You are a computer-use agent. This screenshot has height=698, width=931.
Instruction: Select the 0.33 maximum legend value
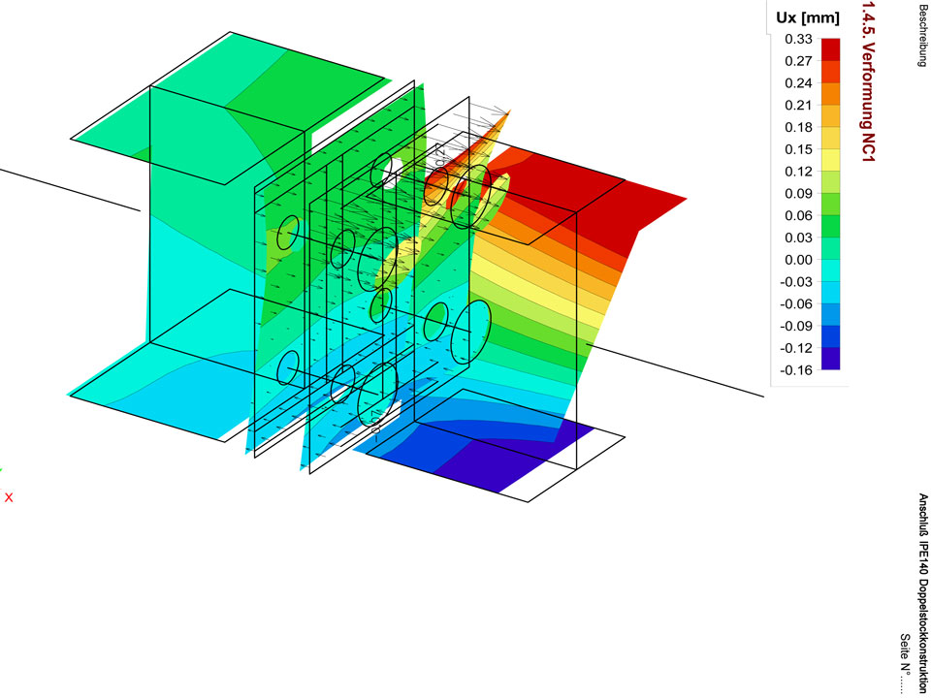pos(797,39)
